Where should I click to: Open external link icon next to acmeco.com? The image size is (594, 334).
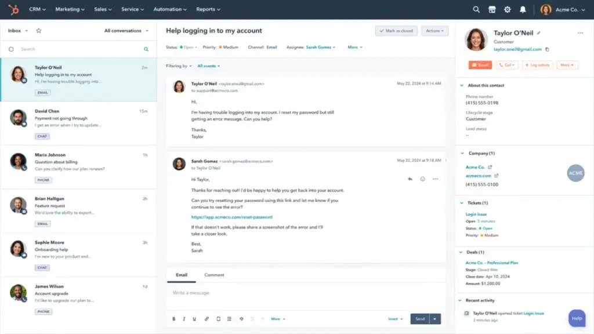point(497,176)
